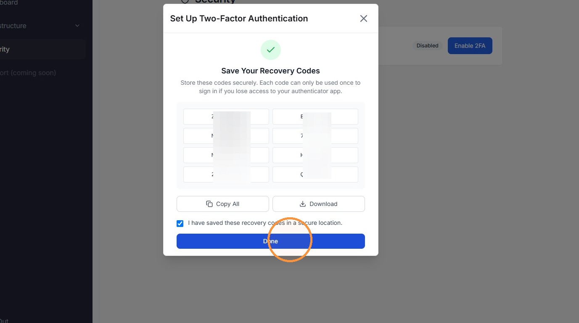Click the Download codes button

pyautogui.click(x=319, y=204)
